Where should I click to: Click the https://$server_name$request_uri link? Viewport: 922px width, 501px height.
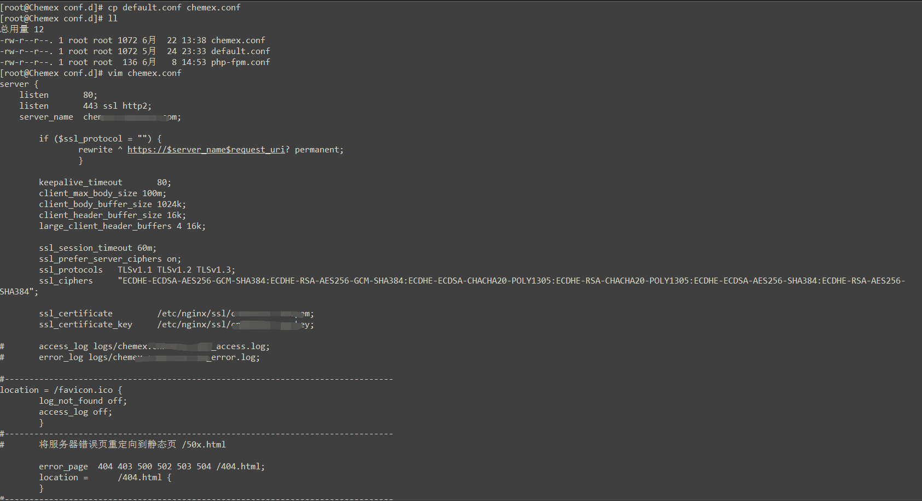tap(206, 150)
